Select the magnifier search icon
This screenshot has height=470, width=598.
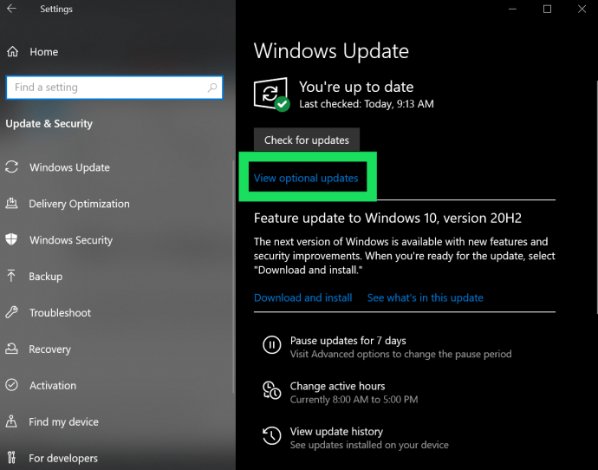click(212, 88)
